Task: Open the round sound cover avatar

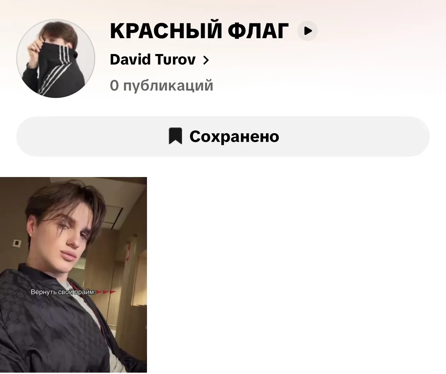Action: click(x=56, y=58)
